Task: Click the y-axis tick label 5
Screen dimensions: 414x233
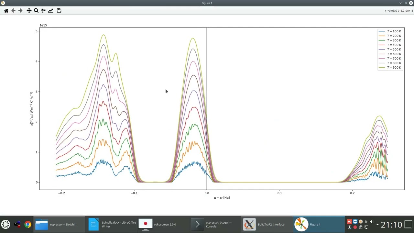Action: point(37,31)
